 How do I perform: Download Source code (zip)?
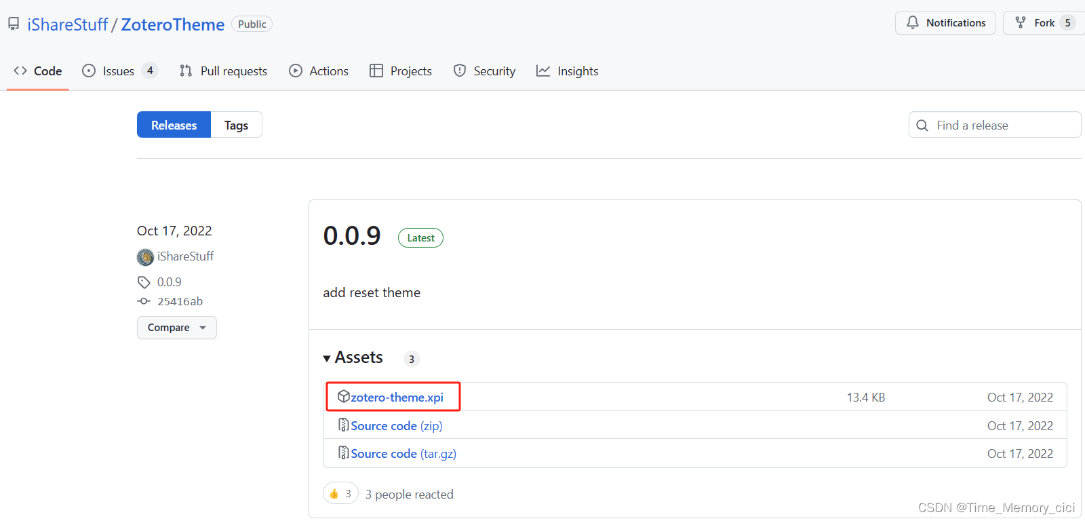point(397,426)
